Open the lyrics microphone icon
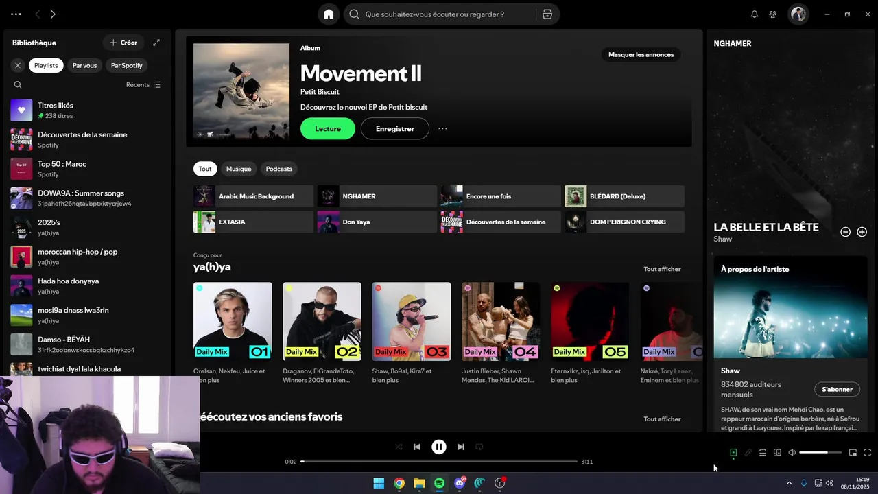The width and height of the screenshot is (878, 494). (748, 453)
